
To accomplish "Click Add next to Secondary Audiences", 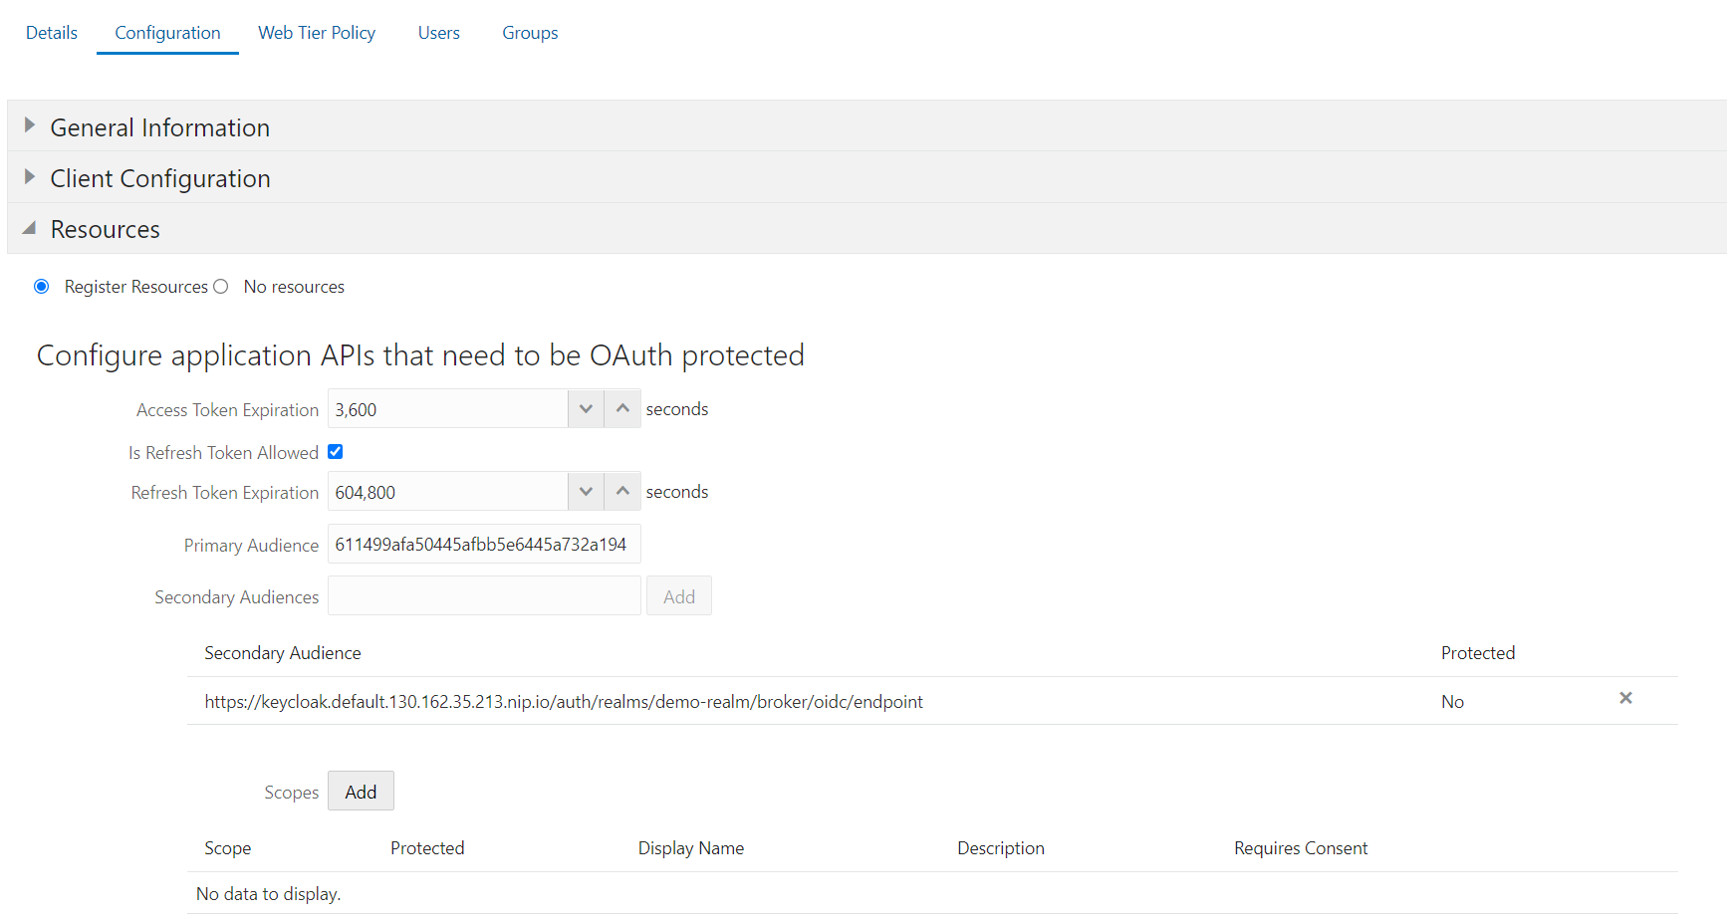I will (679, 596).
